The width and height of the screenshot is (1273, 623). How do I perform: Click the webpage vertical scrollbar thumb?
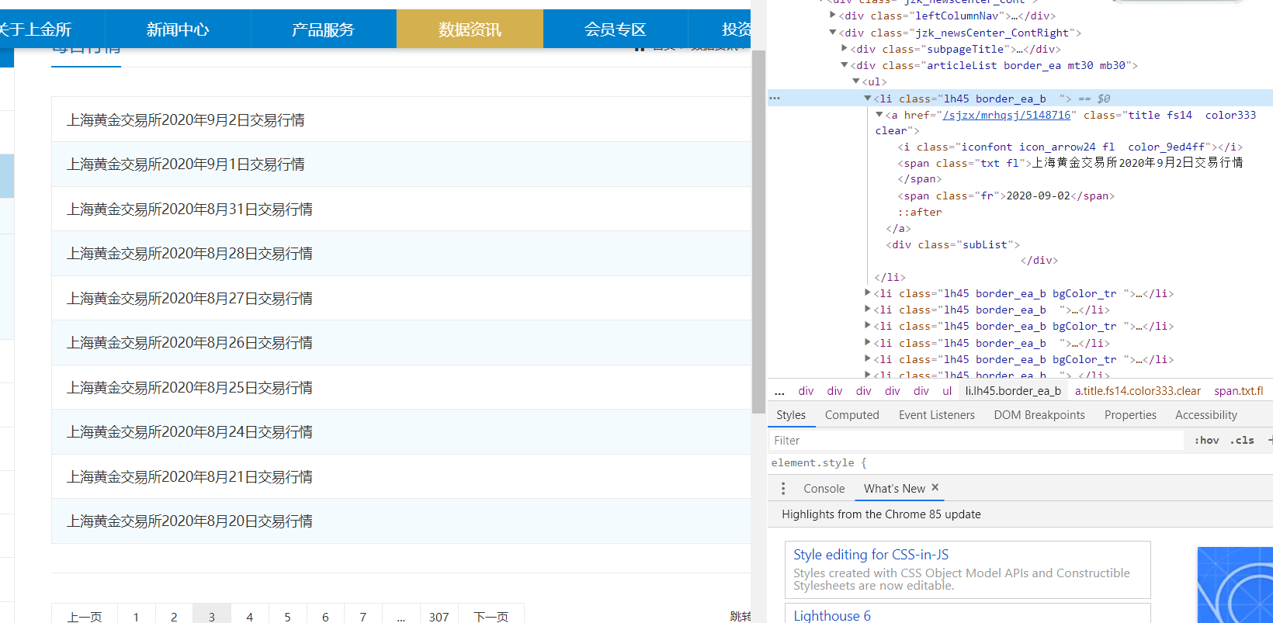[x=758, y=232]
